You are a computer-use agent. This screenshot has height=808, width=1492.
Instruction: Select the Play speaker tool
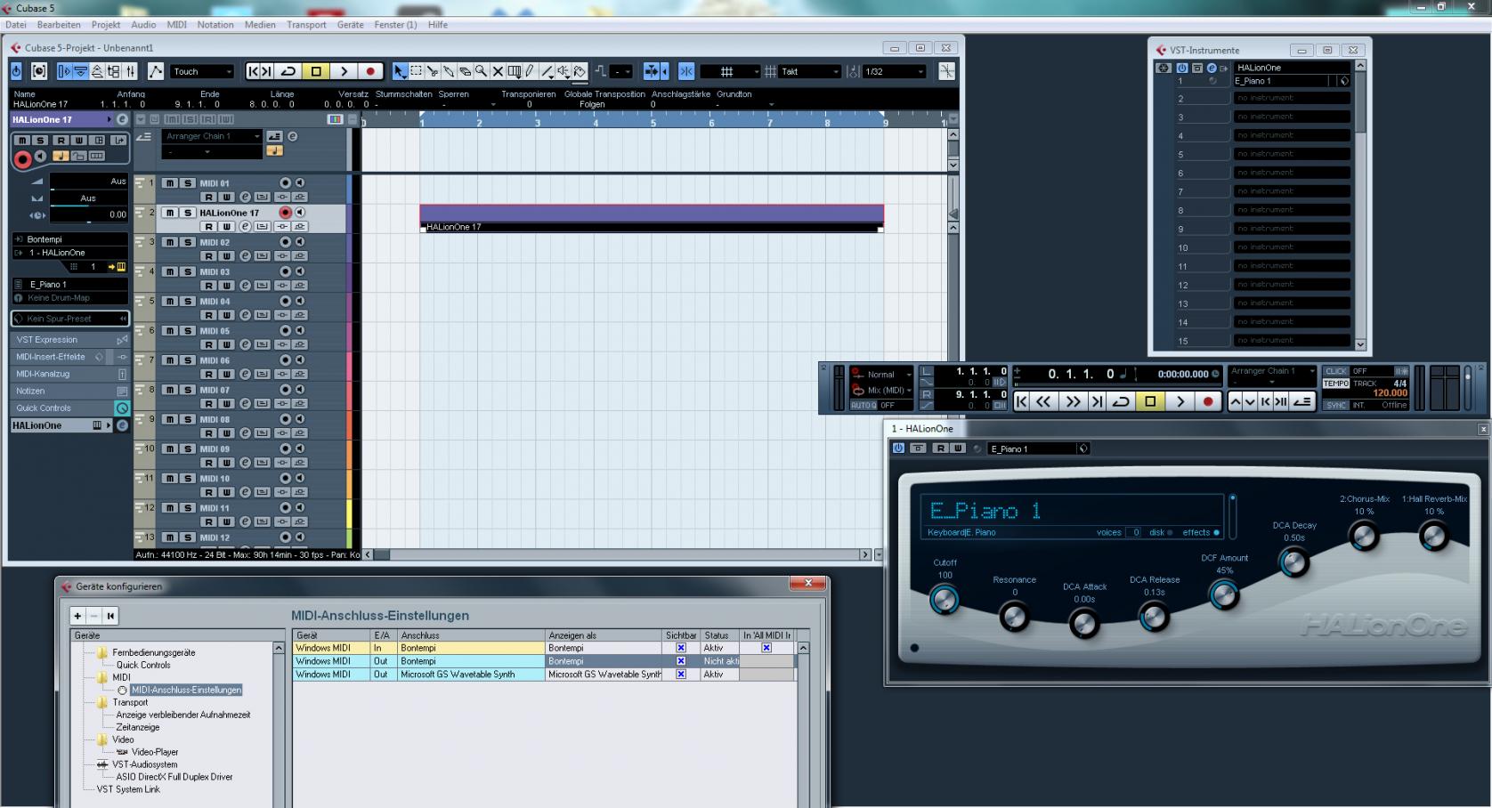(x=564, y=71)
